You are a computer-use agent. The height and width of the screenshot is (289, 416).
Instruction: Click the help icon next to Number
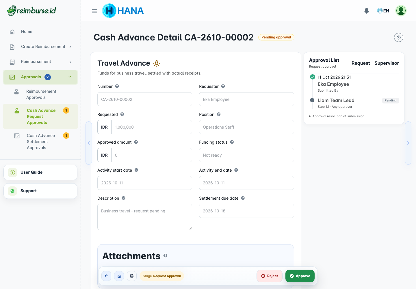tap(117, 86)
